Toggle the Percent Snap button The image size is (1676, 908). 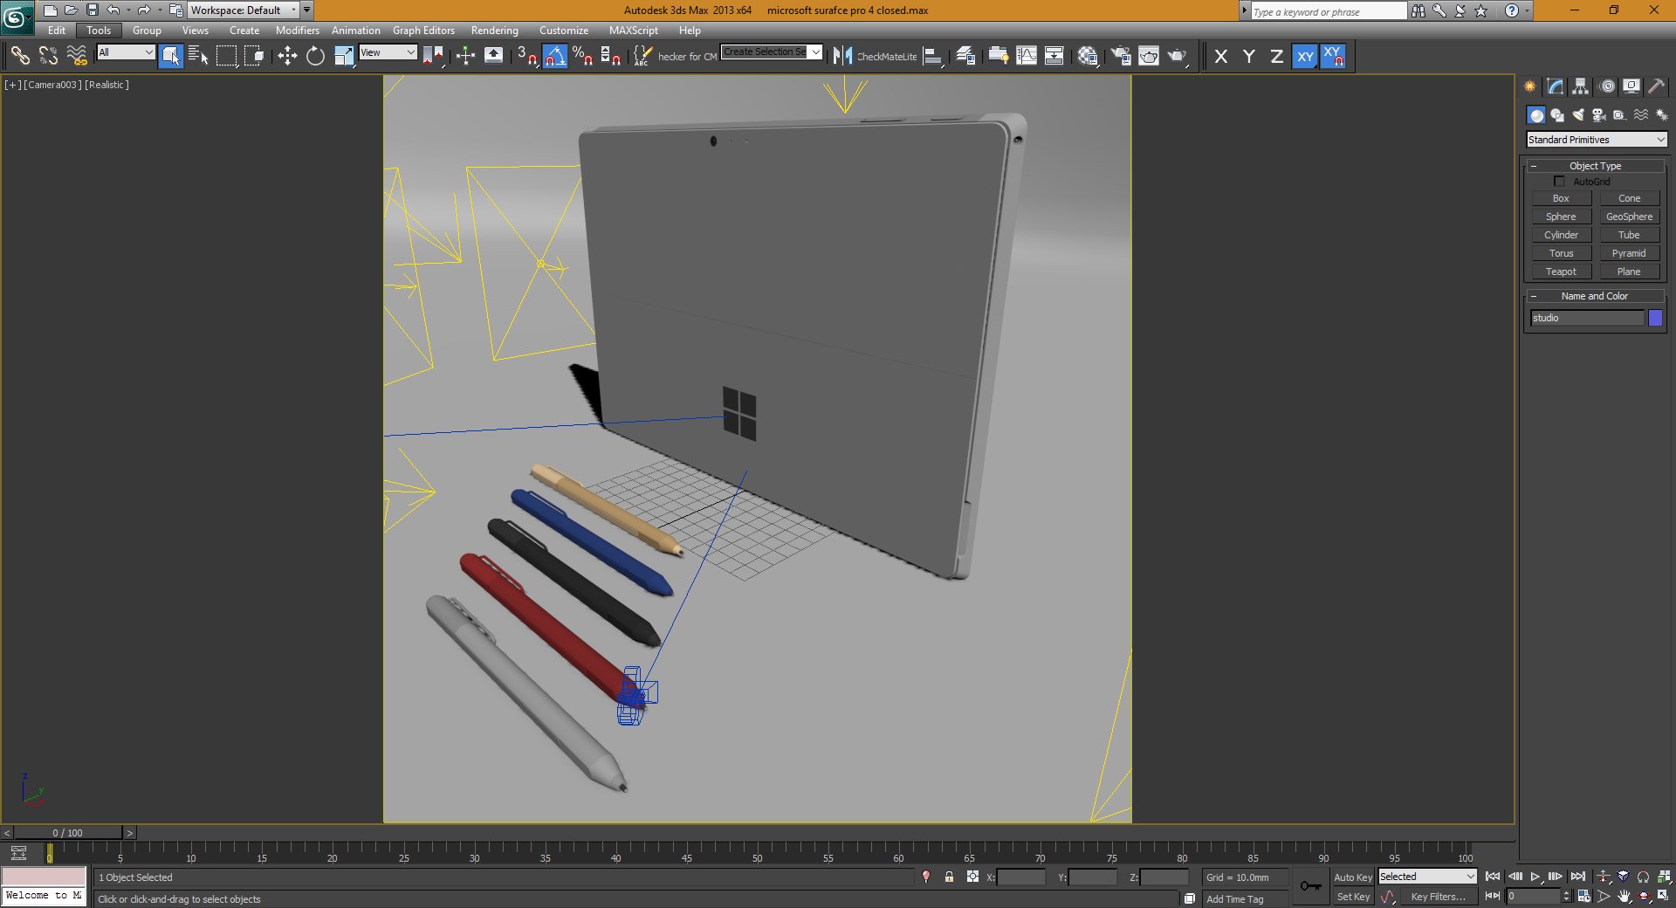coord(583,56)
